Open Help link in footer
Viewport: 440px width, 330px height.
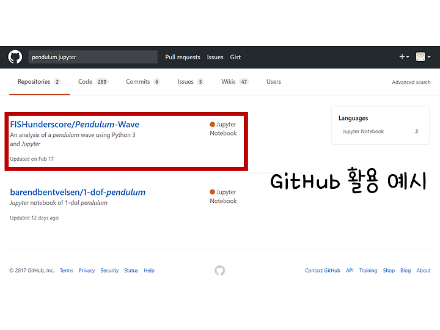(149, 271)
